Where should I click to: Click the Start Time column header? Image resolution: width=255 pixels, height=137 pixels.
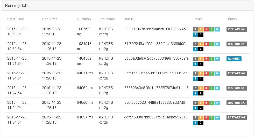pos(16,19)
